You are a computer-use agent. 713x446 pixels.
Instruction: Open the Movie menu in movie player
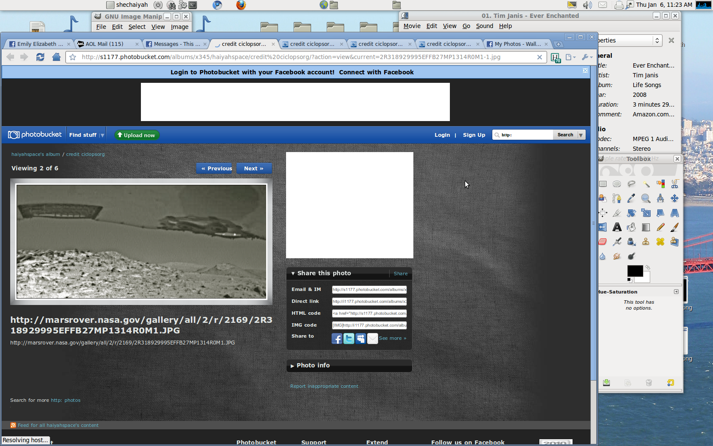coord(412,26)
